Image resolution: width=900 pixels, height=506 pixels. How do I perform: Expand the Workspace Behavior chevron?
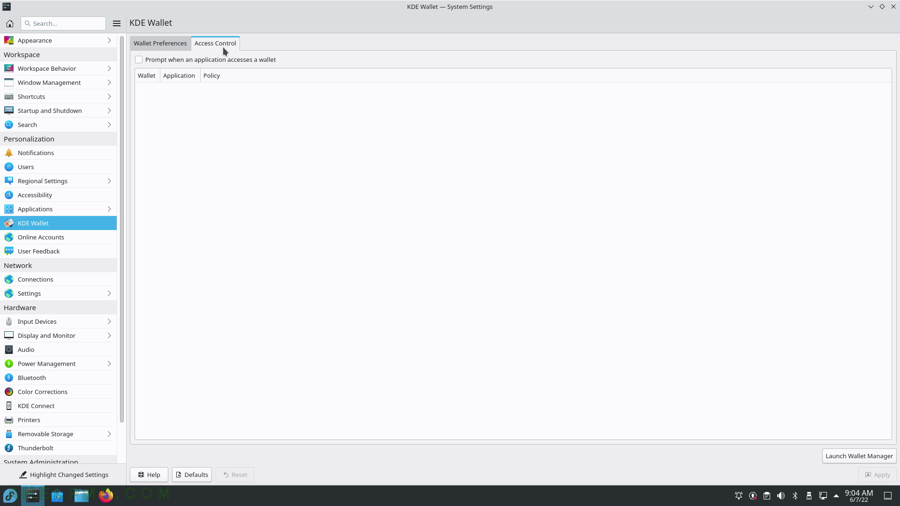[x=109, y=68]
